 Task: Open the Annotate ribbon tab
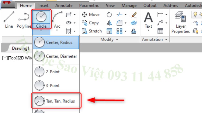click(x=64, y=6)
